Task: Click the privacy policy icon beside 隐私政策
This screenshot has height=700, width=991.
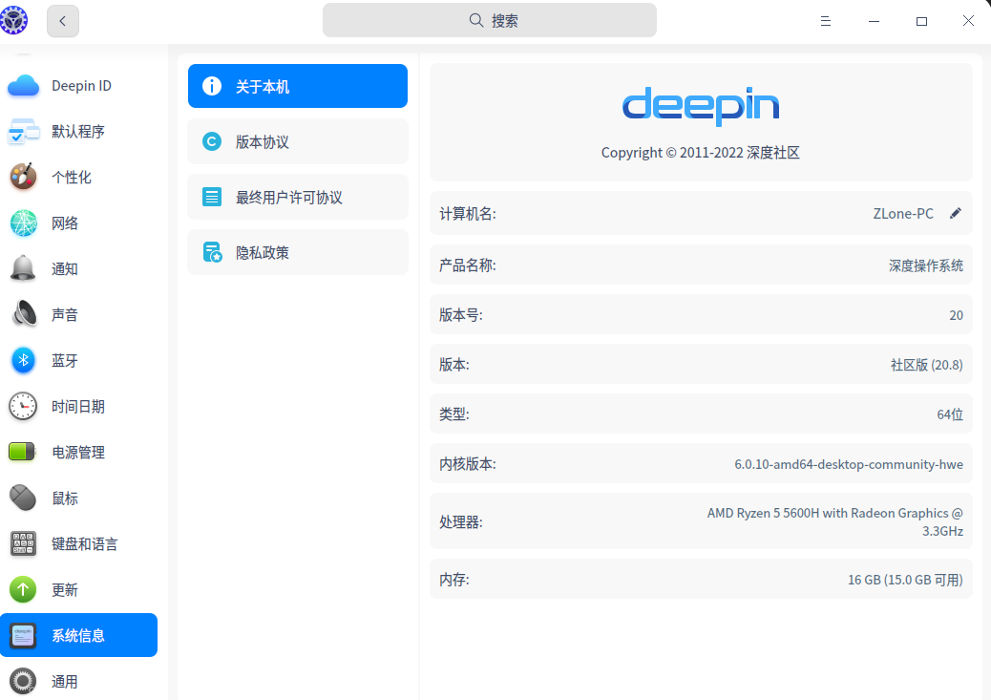Action: point(212,252)
